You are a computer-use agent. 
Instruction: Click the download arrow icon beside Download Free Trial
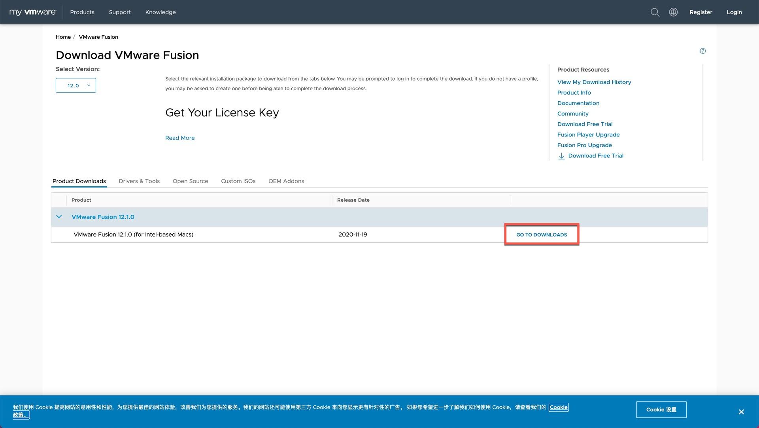pos(561,156)
